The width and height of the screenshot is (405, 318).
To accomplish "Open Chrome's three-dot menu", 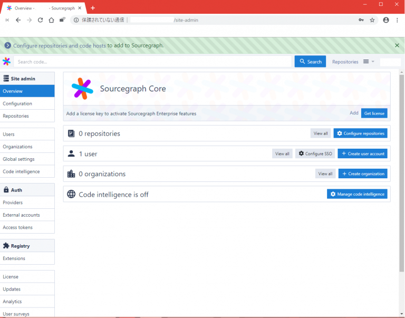I will click(x=397, y=20).
